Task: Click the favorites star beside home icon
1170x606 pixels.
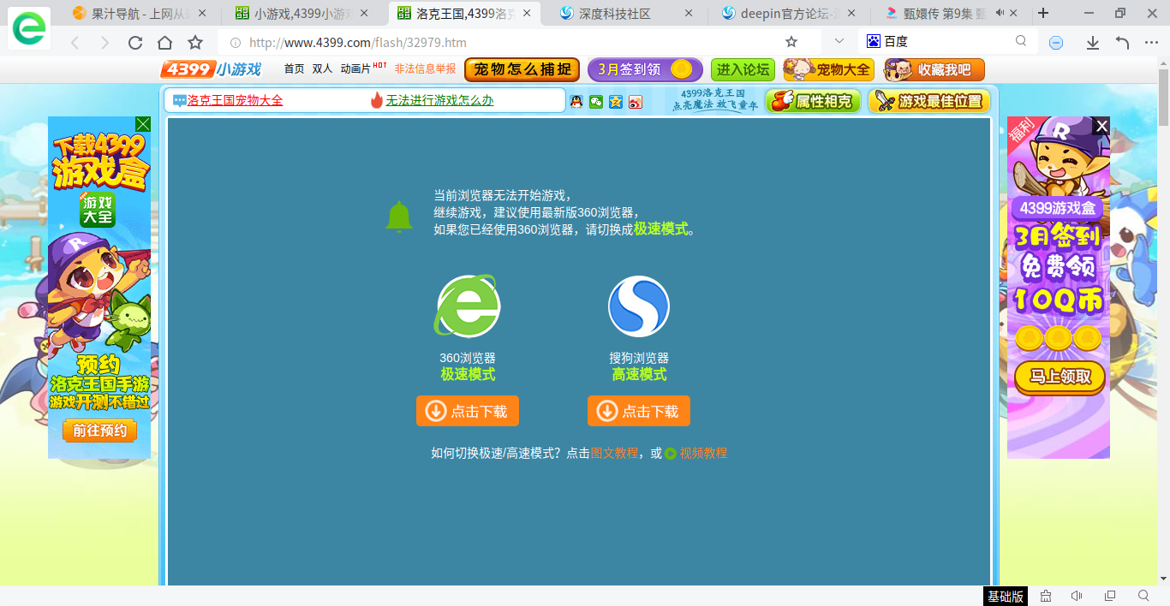Action: [195, 43]
